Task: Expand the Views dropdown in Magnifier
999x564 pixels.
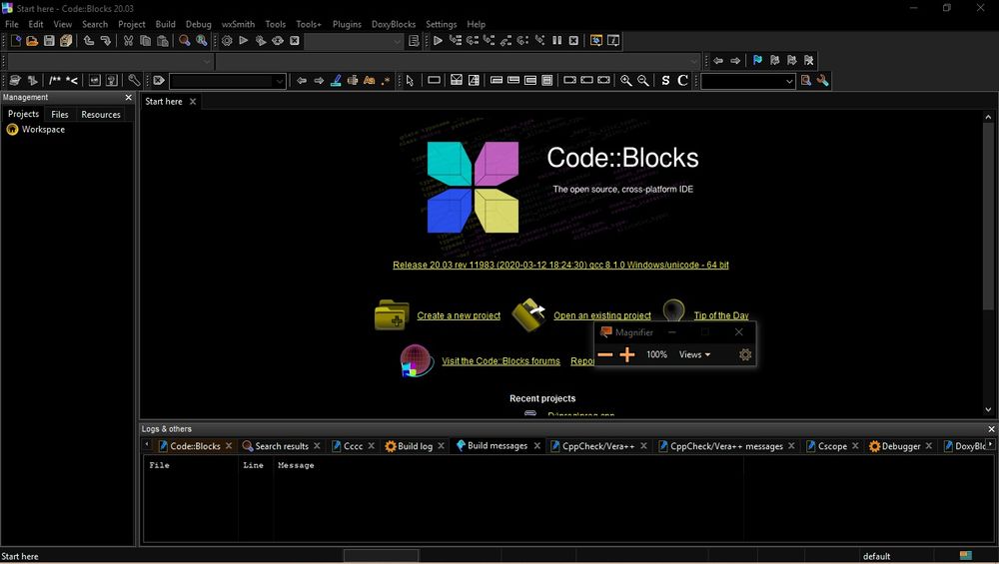Action: (694, 354)
